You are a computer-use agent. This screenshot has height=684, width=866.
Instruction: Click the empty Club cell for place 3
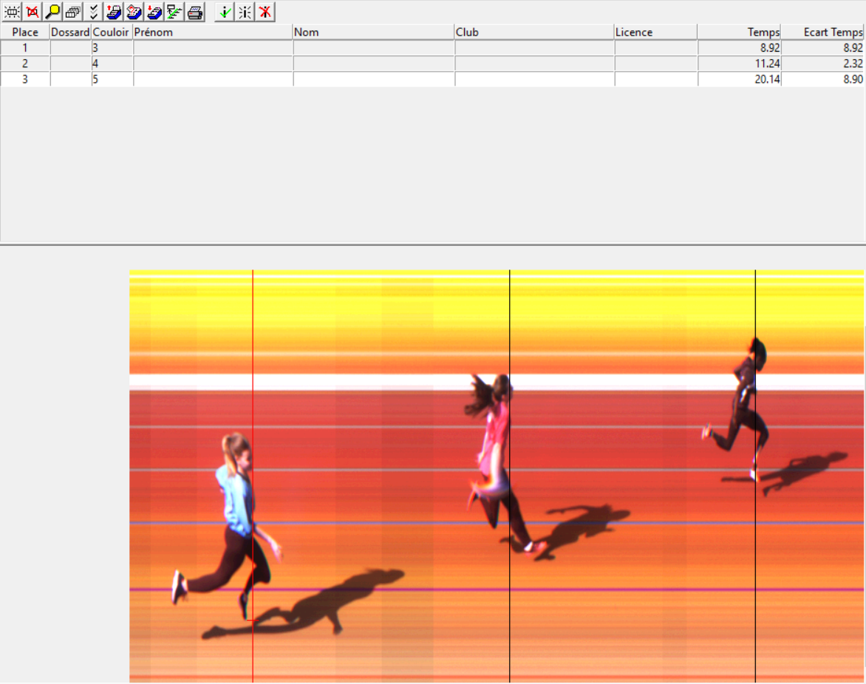click(535, 79)
